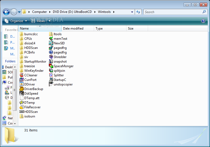Click the Forward navigation arrow

tap(14, 12)
